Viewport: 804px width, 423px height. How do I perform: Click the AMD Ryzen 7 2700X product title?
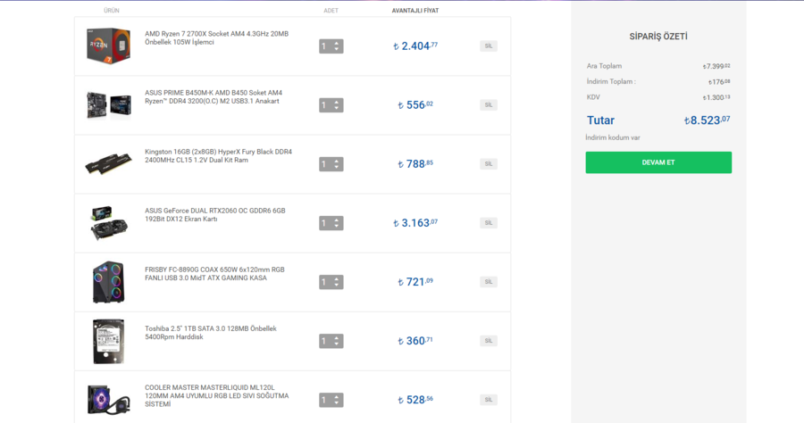pos(216,37)
